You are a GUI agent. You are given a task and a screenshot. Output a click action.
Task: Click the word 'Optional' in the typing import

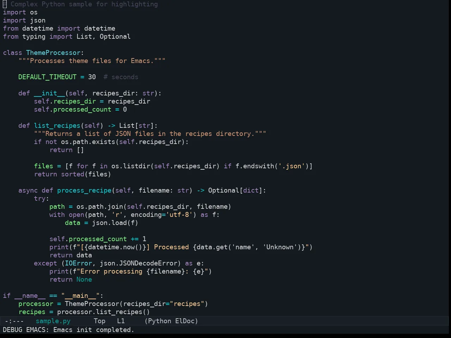tap(115, 37)
